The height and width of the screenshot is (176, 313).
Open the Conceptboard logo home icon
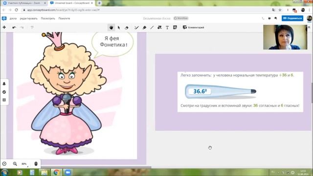[4, 19]
